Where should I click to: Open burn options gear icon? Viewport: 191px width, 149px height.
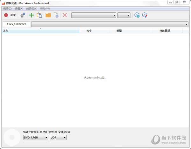pos(23,15)
